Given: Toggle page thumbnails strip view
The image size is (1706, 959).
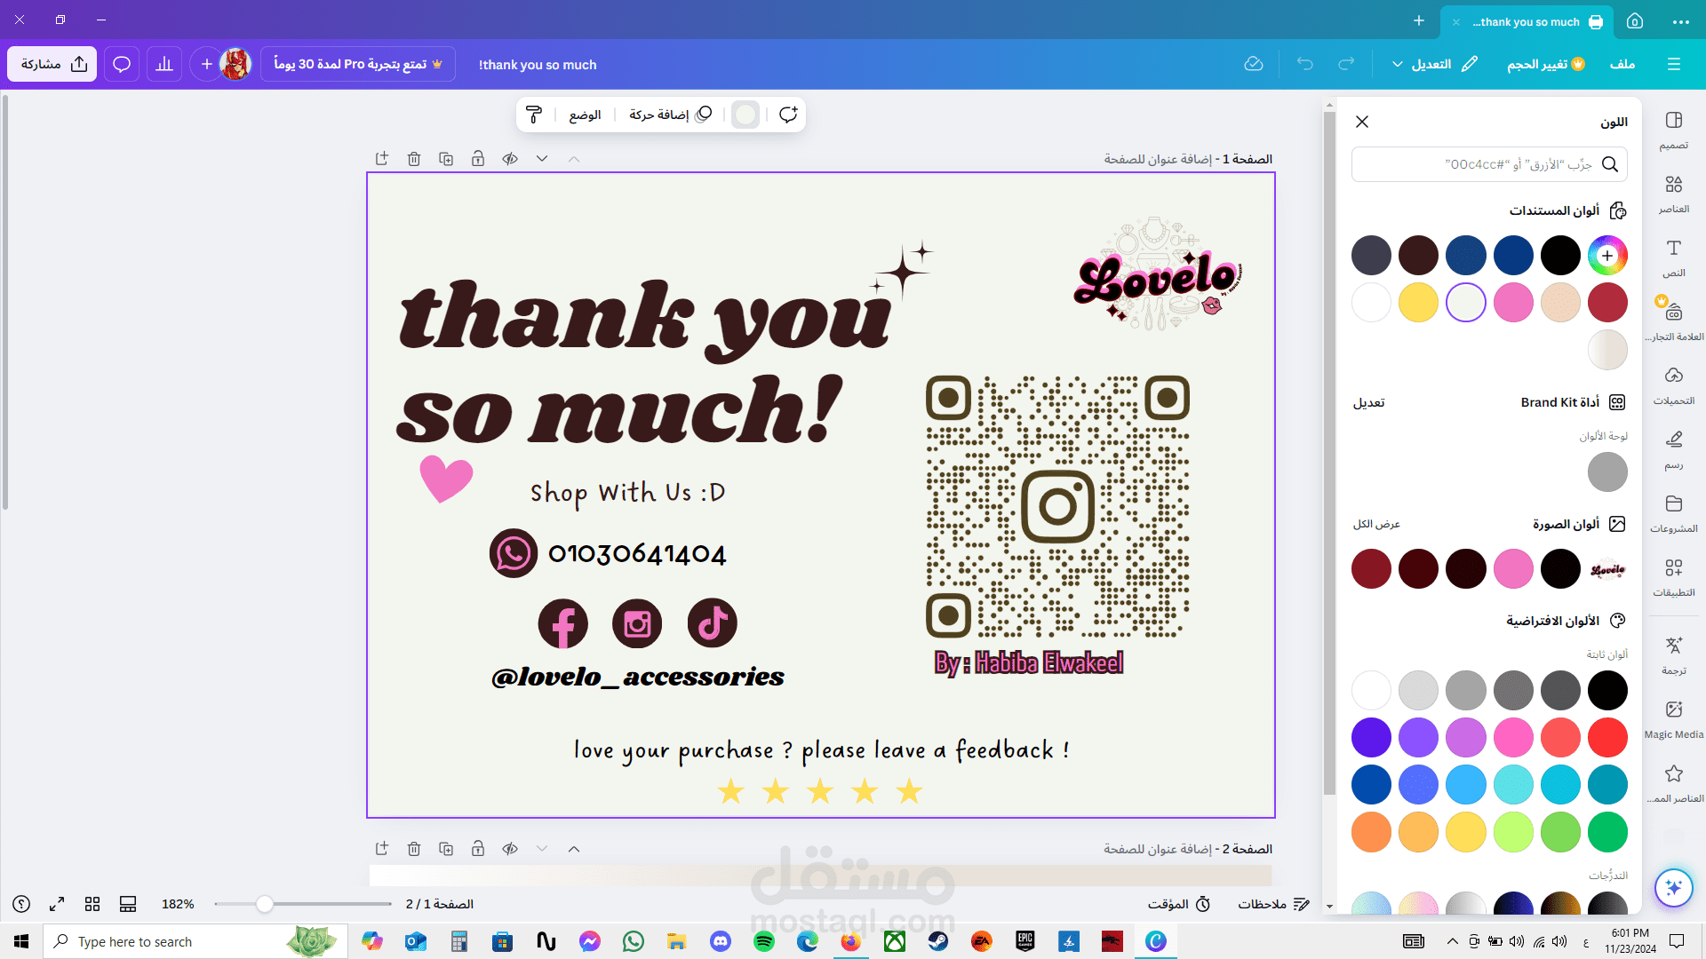Looking at the screenshot, I should coord(128,904).
